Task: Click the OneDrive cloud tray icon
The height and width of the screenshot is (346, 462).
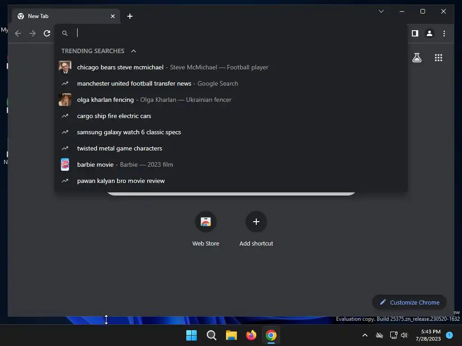Action: (x=379, y=335)
